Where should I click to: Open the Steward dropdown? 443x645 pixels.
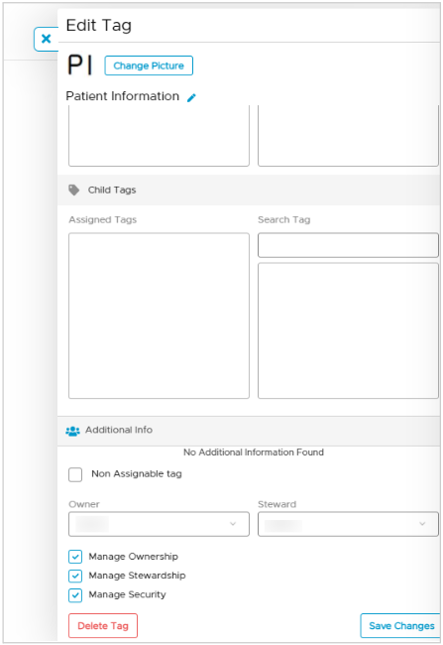348,524
